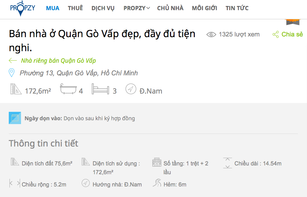The width and height of the screenshot is (307, 197).
Task: Click the share icon
Action: [276, 34]
